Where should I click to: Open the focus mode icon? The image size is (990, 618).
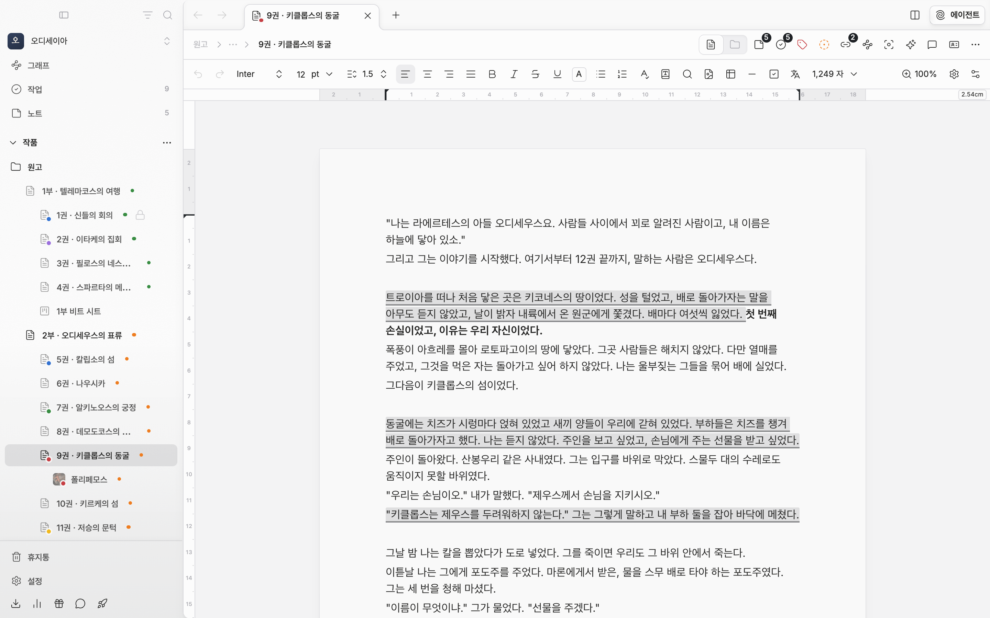(x=889, y=45)
